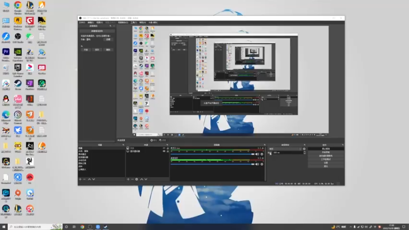
Task: Open source properties gear icon in Sources panel
Action: [137, 179]
